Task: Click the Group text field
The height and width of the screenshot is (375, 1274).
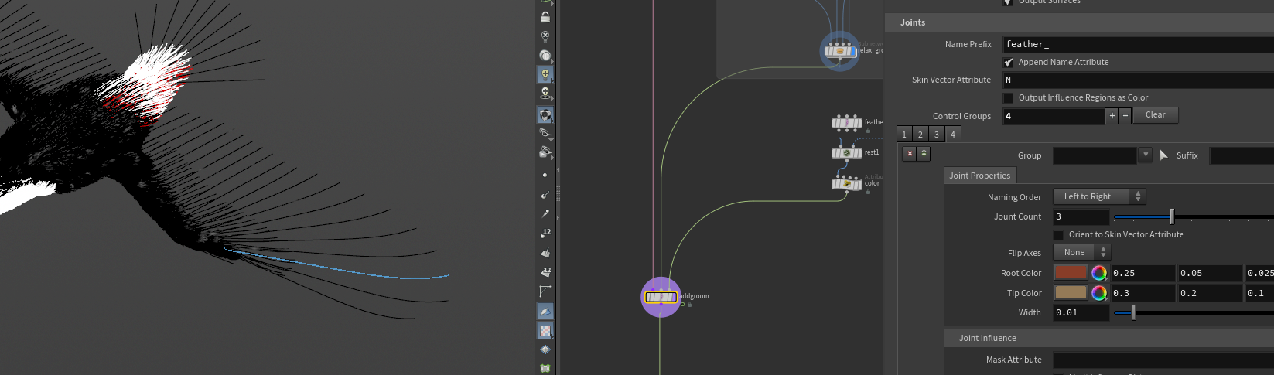Action: 1095,155
